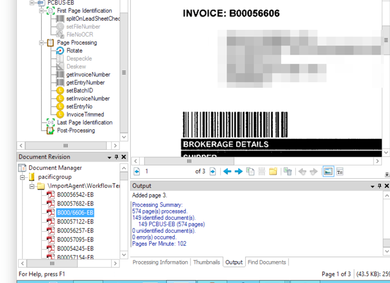Click the gray undo arrow icon
390x283 pixels.
coord(302,172)
